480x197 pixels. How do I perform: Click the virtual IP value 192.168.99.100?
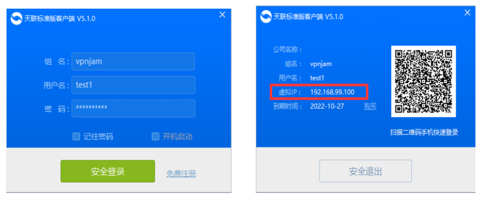click(x=332, y=92)
